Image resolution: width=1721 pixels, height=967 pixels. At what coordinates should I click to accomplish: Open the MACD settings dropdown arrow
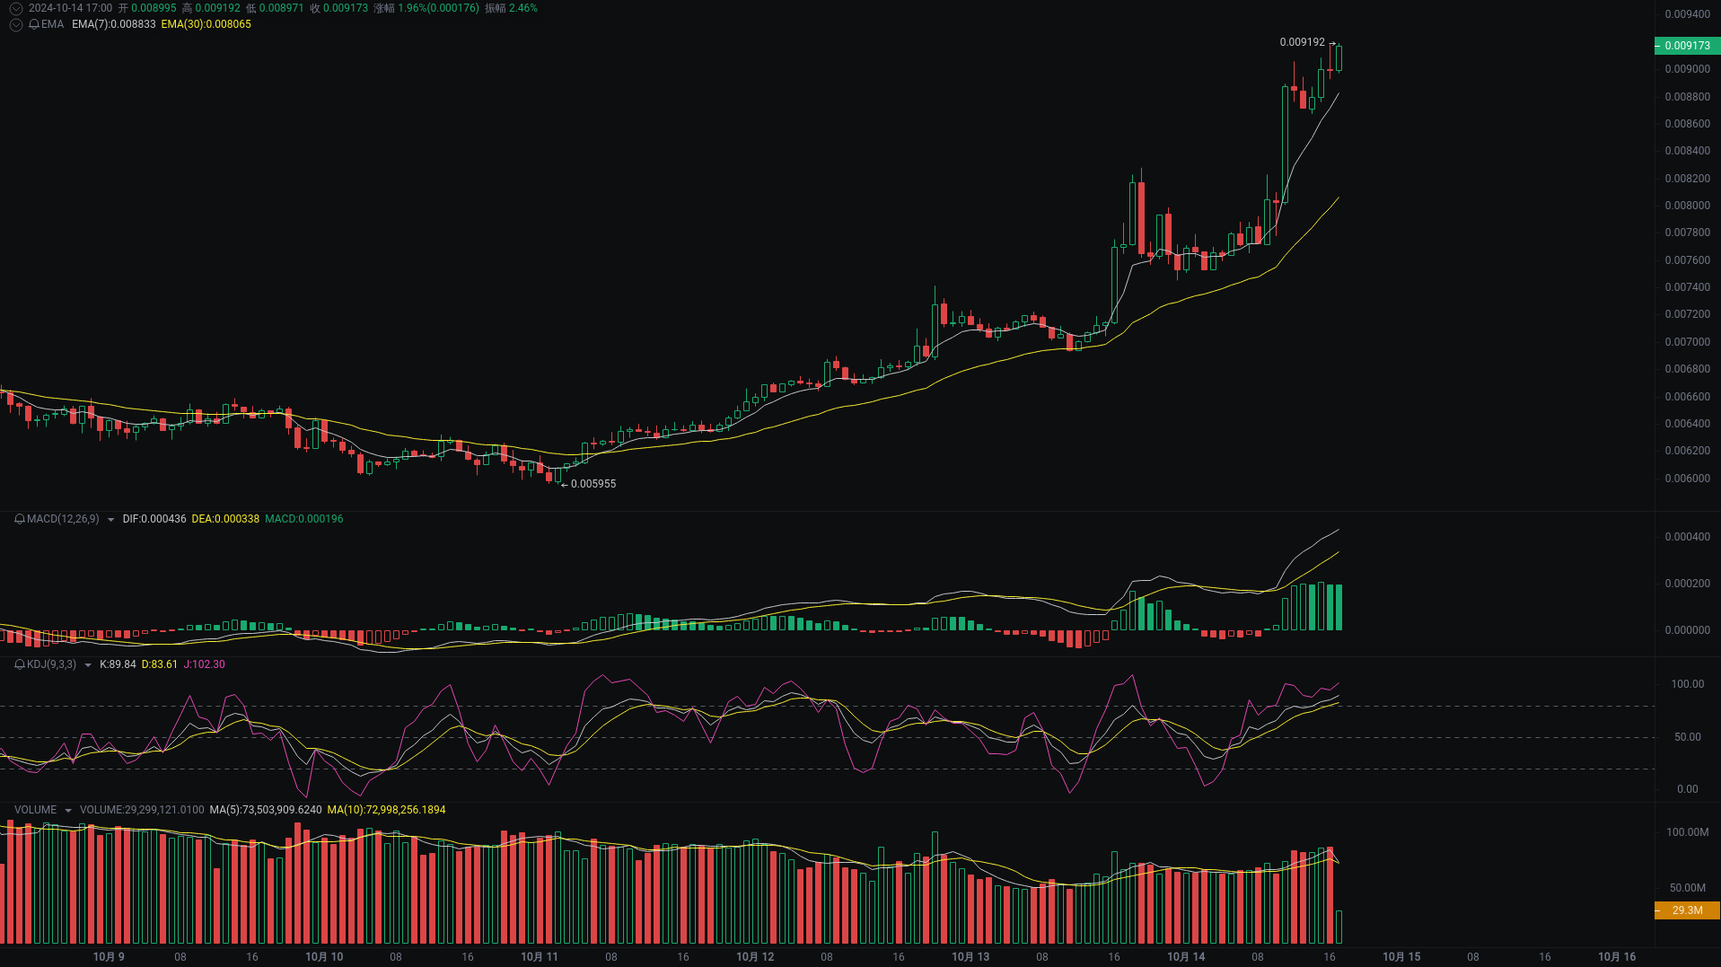tap(110, 519)
